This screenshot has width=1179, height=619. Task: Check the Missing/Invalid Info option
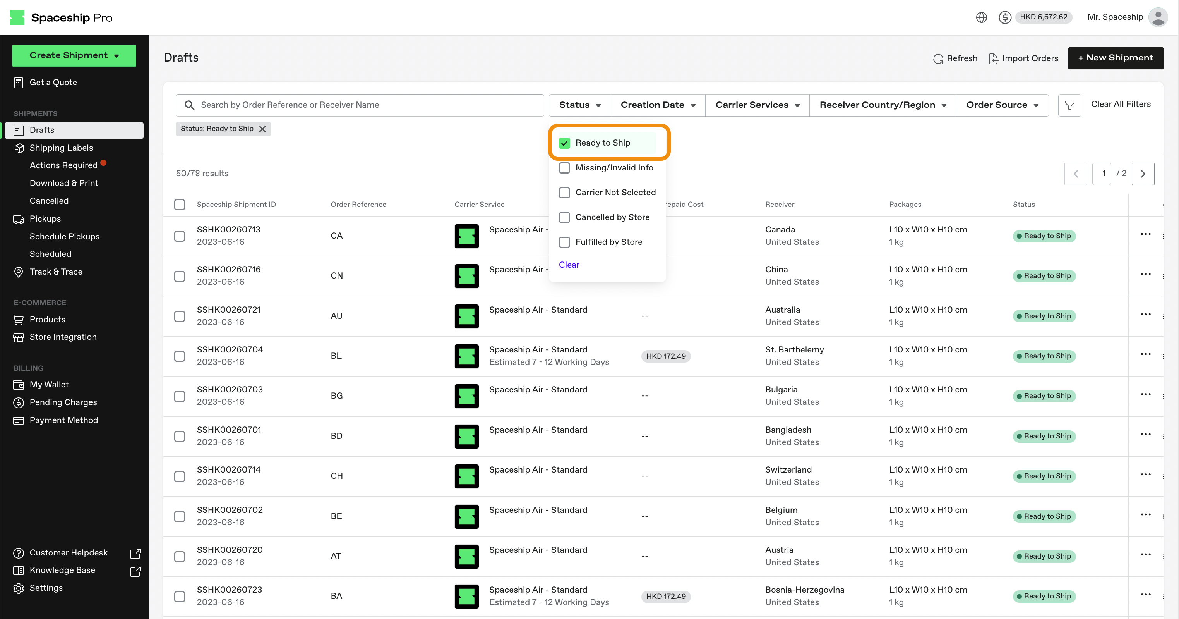click(x=564, y=168)
